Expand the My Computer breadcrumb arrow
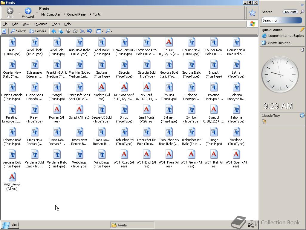 click(x=65, y=14)
